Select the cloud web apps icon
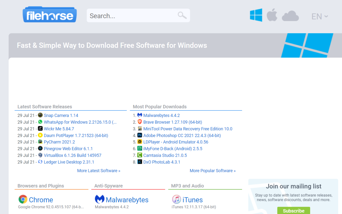This screenshot has width=342, height=214. pos(290,16)
